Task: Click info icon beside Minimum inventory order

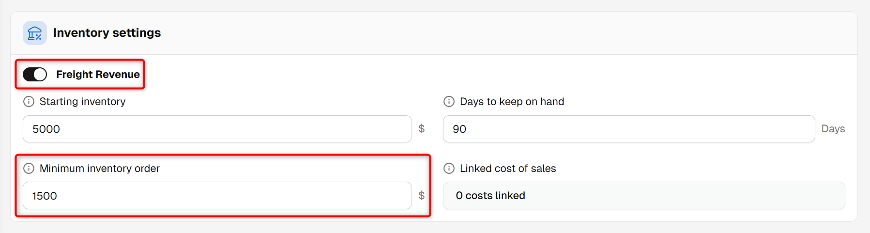Action: click(x=29, y=169)
